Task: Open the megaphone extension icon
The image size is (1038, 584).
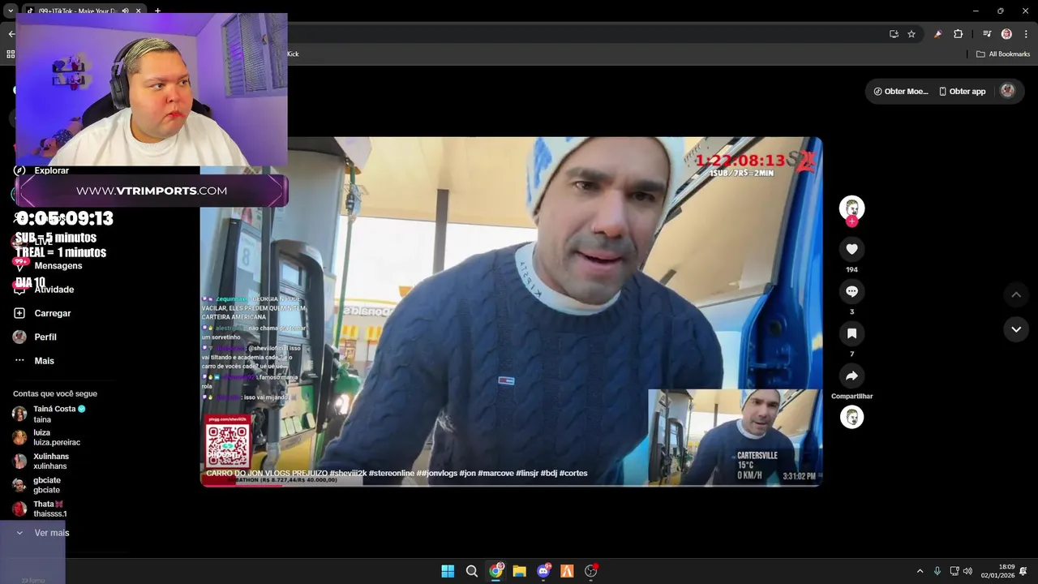Action: (937, 34)
